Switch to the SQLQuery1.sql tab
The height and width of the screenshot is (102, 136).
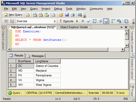33,27
